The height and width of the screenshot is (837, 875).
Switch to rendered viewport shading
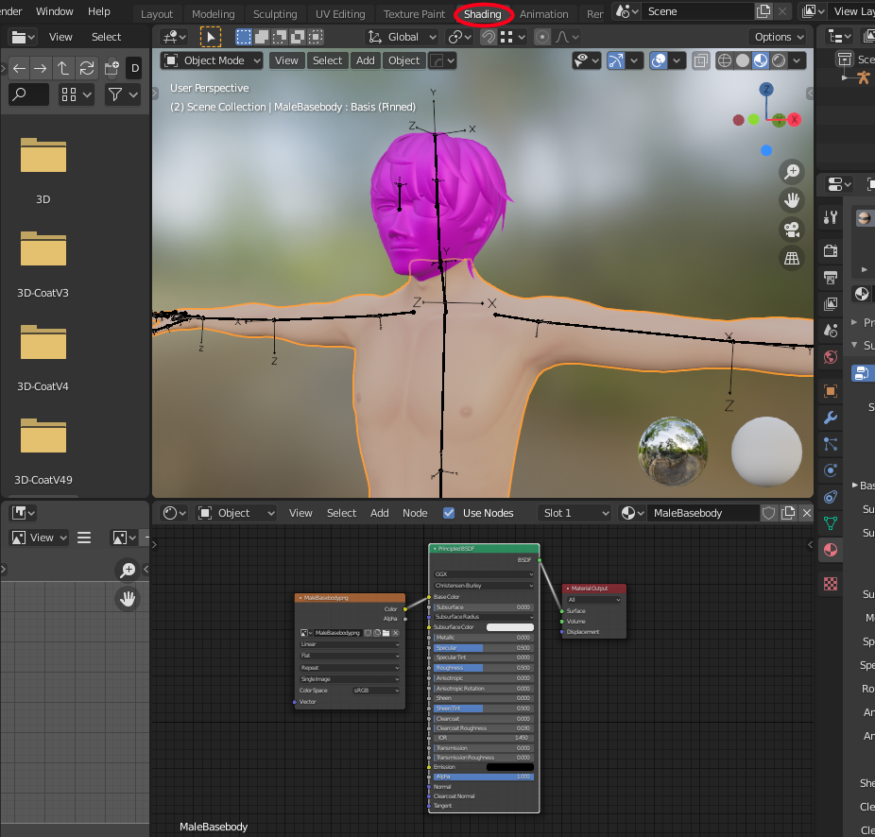(x=779, y=60)
